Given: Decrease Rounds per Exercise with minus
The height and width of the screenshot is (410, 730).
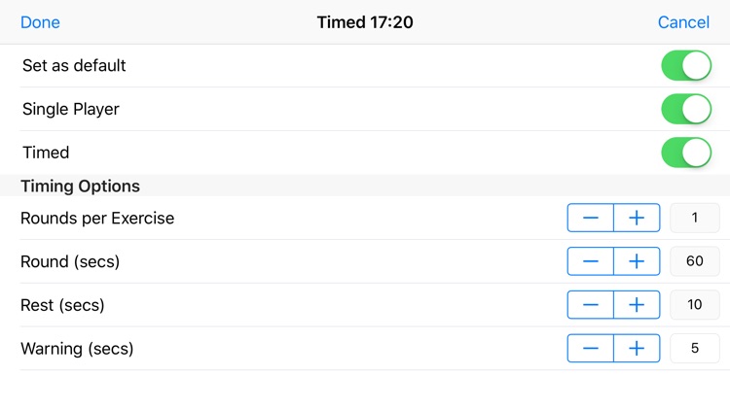Looking at the screenshot, I should [591, 219].
